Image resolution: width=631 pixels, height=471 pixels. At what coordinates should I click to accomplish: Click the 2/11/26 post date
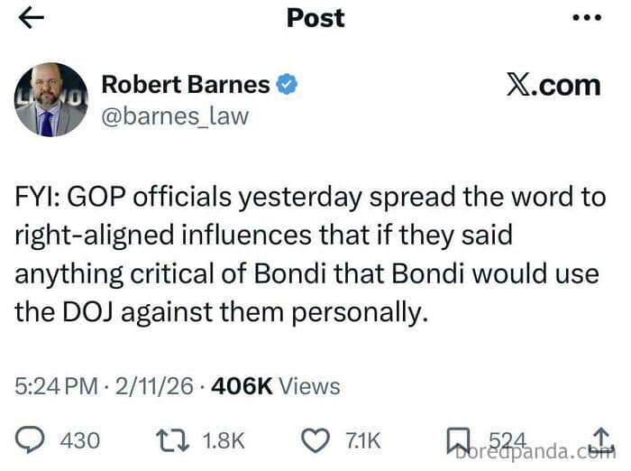(153, 386)
